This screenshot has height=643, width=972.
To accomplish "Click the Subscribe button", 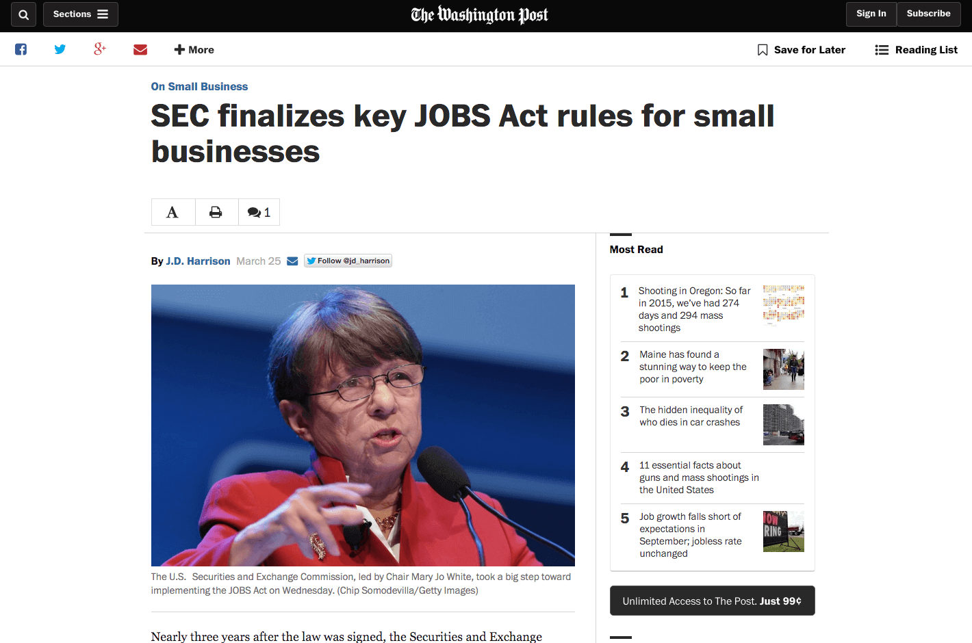I will click(928, 14).
